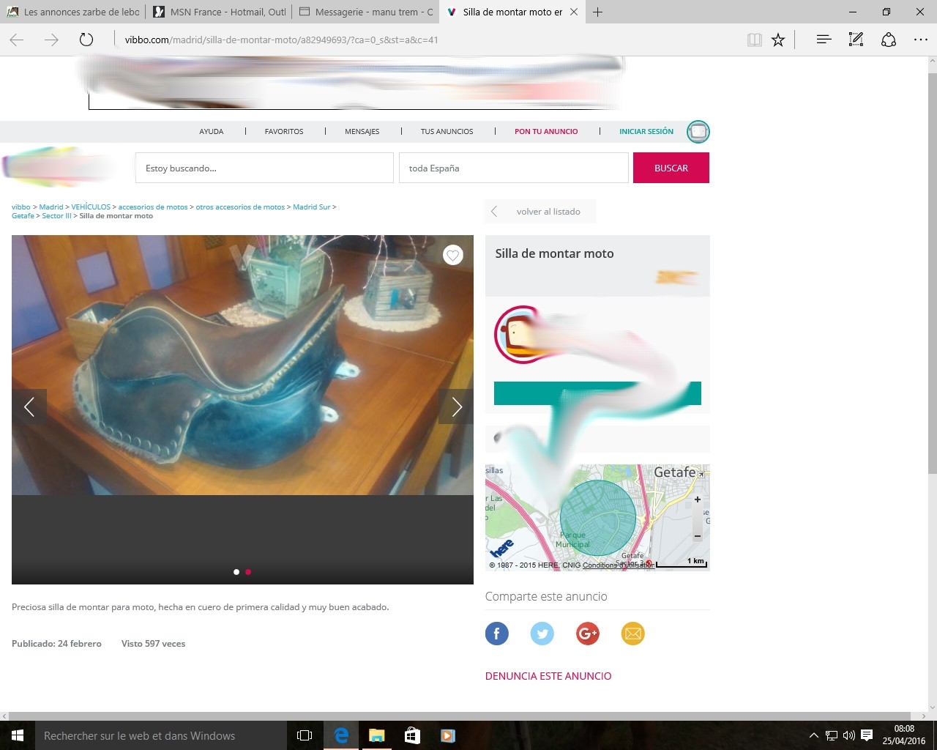Click the BUSCAR search button

pos(671,168)
